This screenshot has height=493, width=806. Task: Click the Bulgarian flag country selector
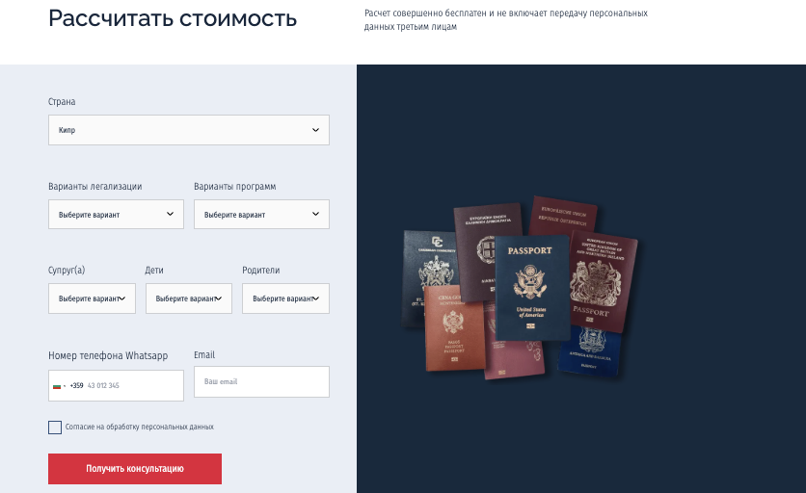tap(59, 386)
